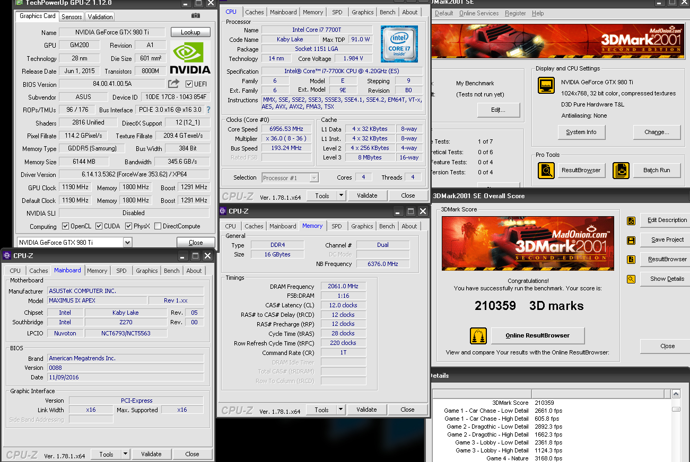Viewport: 690px width, 462px height.
Task: Click the display settings monitor icon in 3DMark
Action: tap(546, 86)
